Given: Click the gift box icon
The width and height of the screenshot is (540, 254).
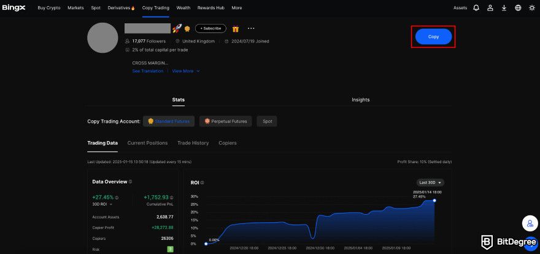Looking at the screenshot, I should point(236,29).
